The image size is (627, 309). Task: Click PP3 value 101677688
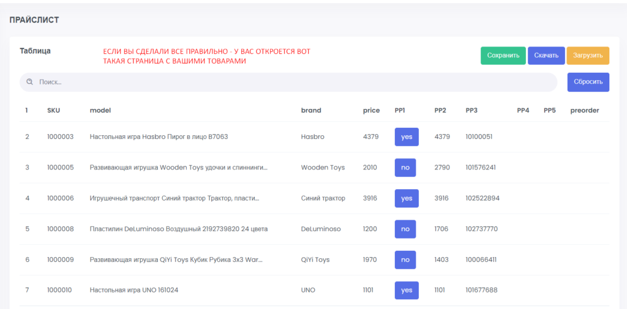click(x=482, y=290)
